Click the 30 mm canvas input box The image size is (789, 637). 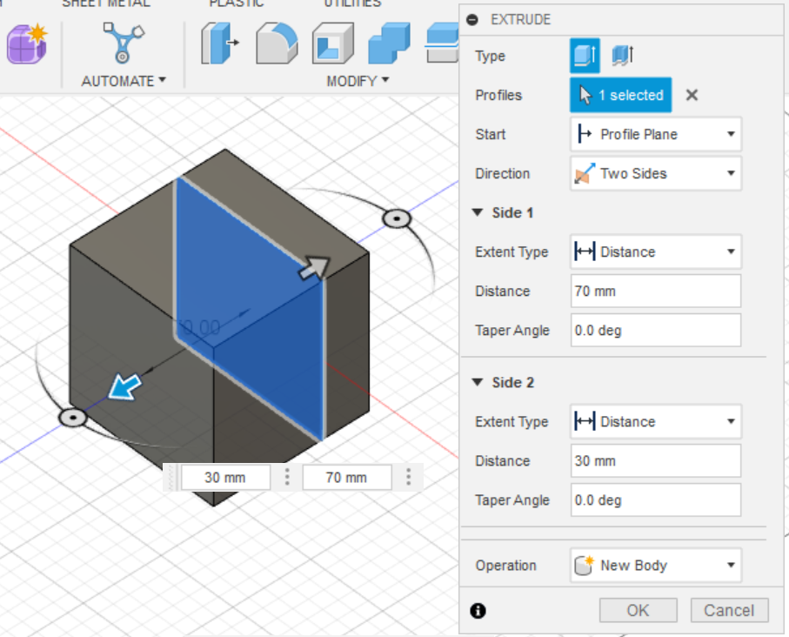[225, 478]
